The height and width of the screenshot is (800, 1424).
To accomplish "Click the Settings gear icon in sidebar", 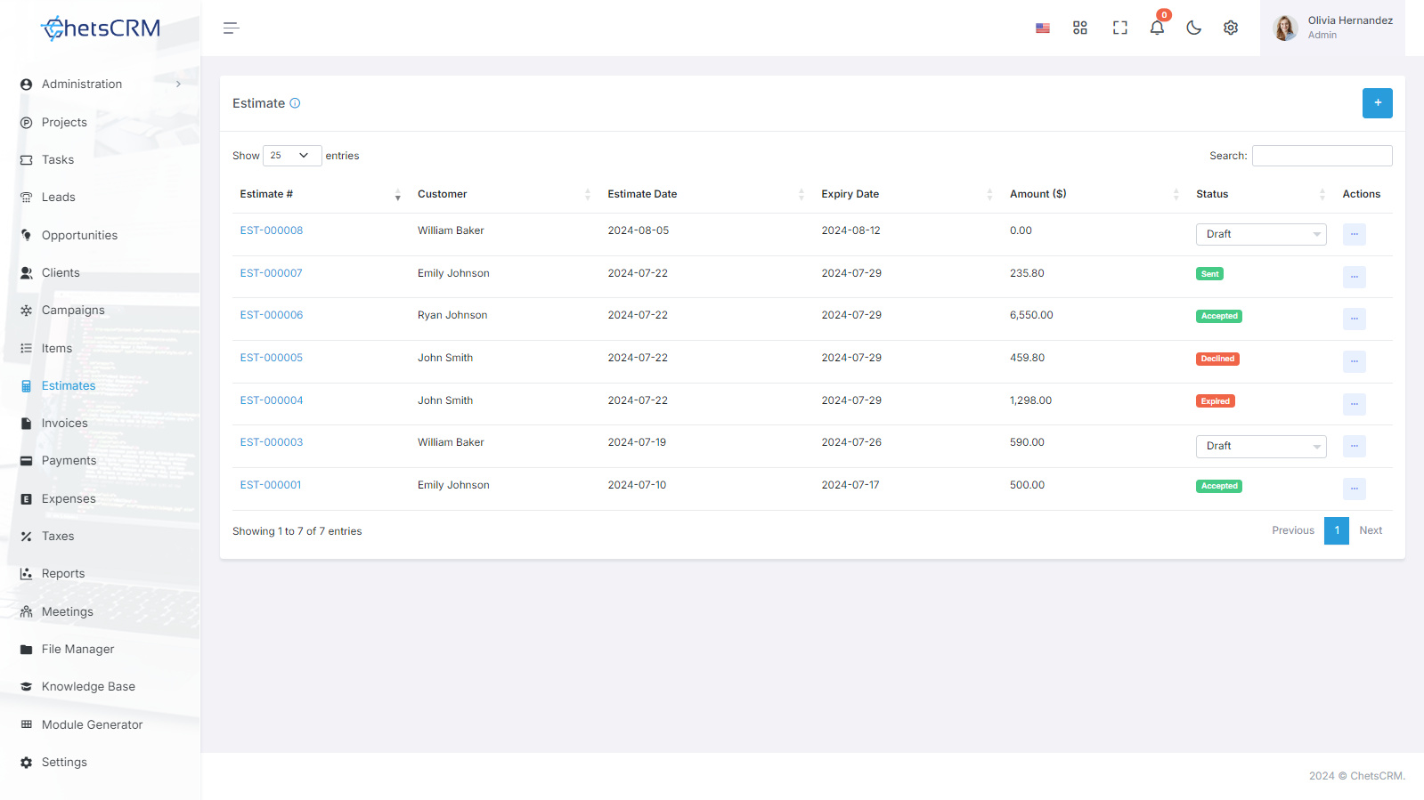I will [x=26, y=763].
